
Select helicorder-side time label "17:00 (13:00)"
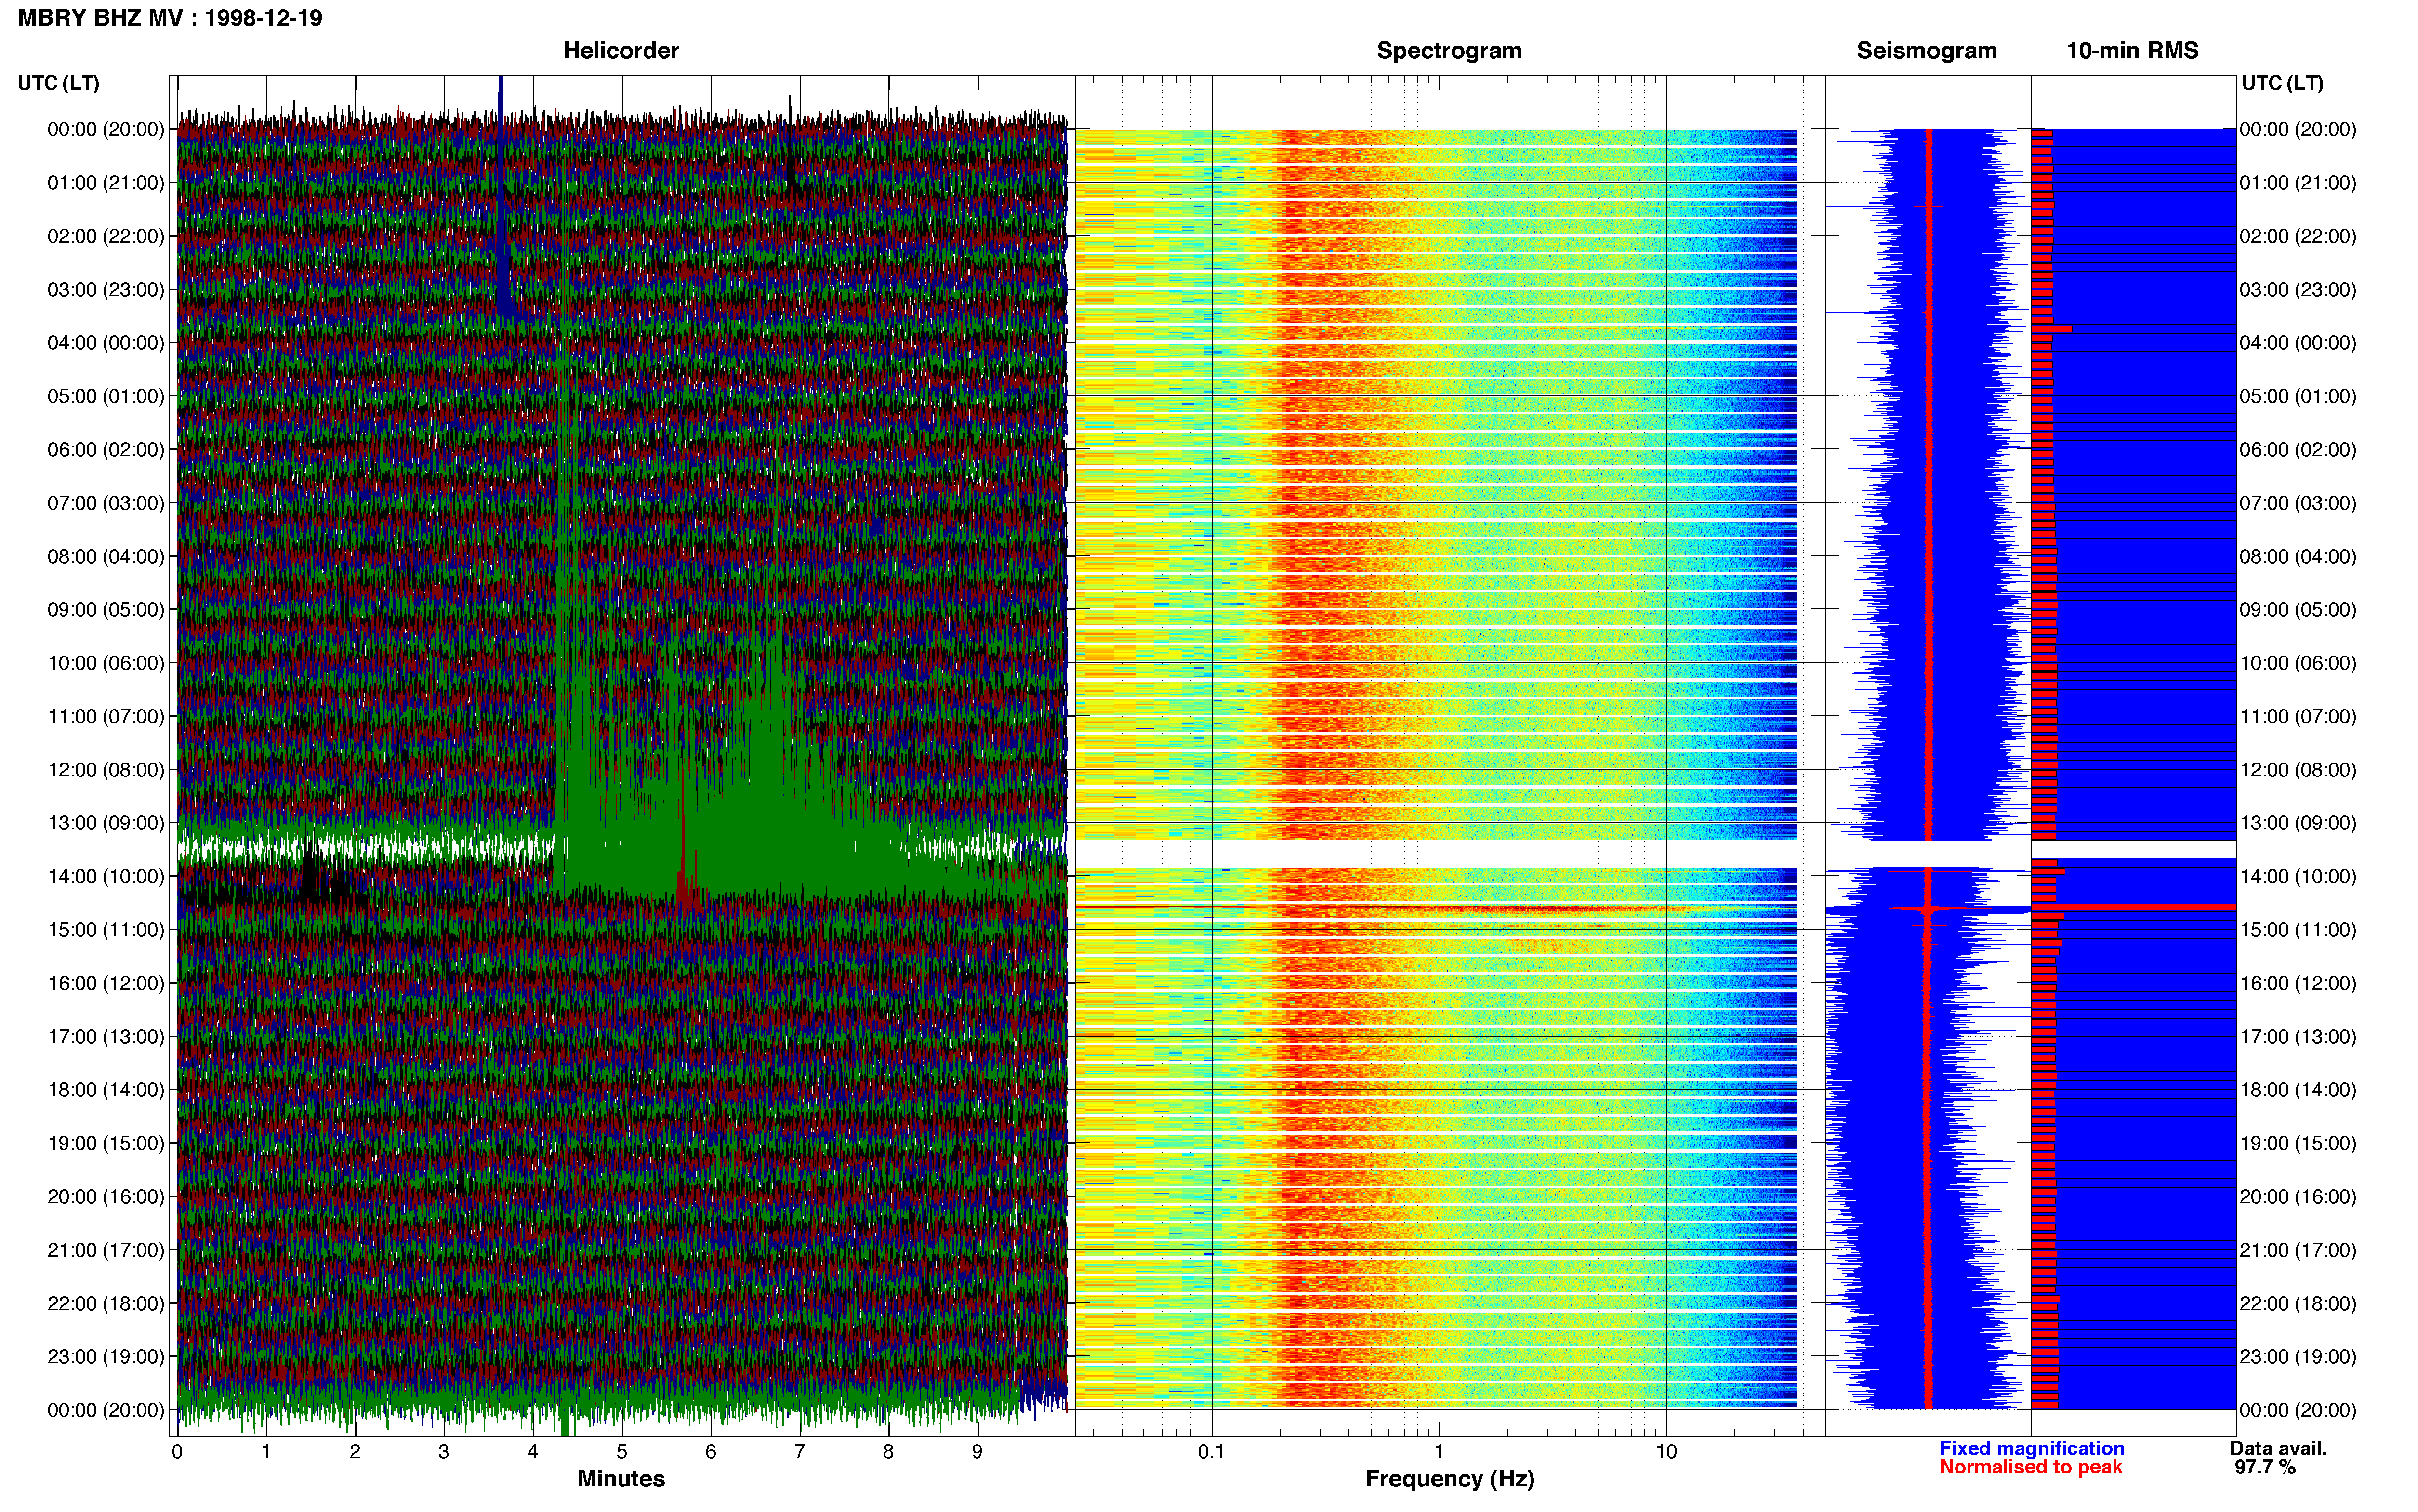[106, 1037]
